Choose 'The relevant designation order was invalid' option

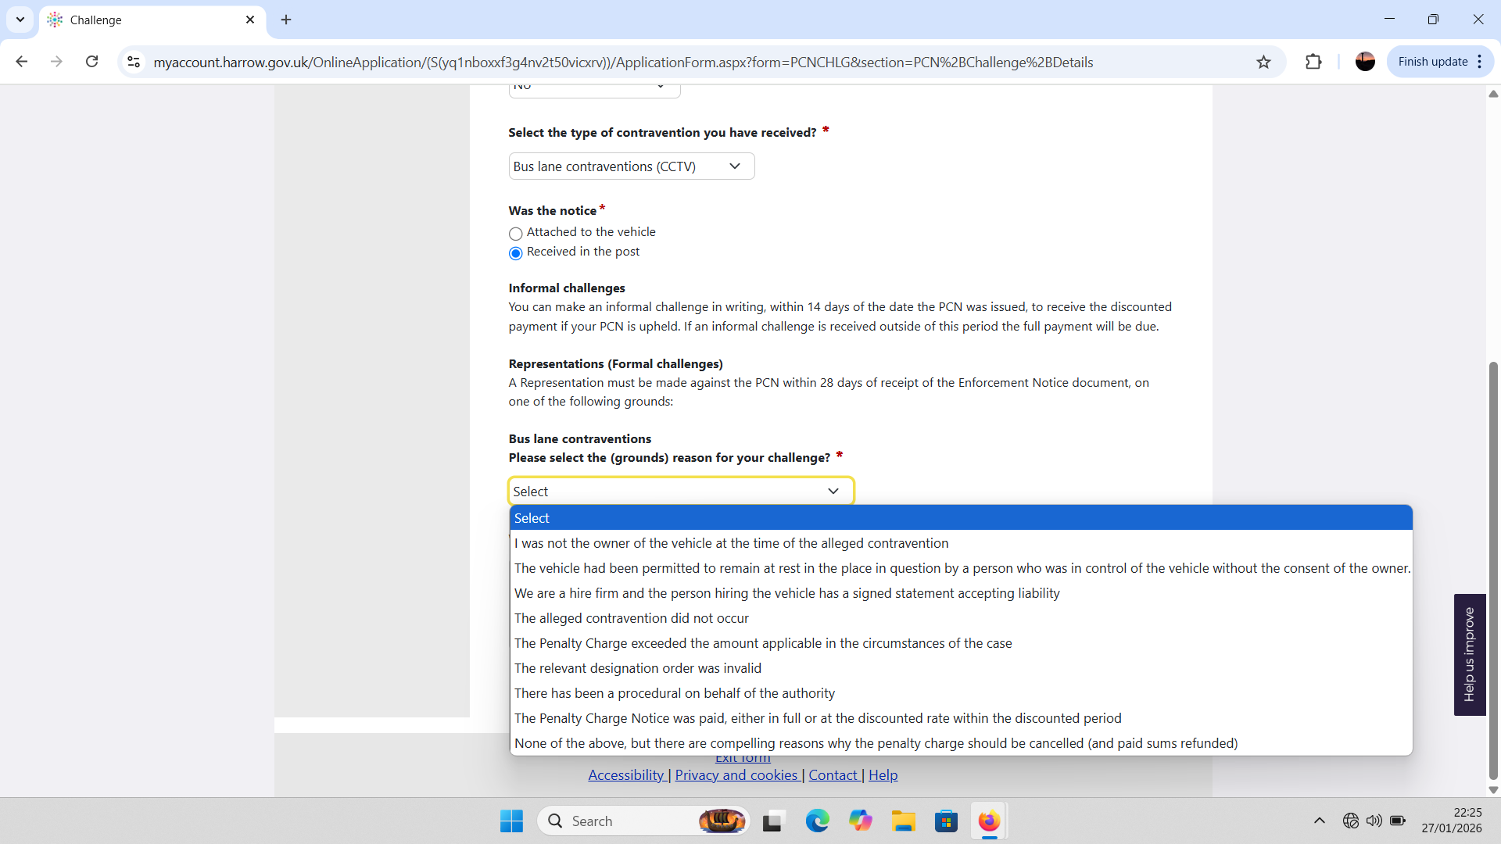(637, 668)
